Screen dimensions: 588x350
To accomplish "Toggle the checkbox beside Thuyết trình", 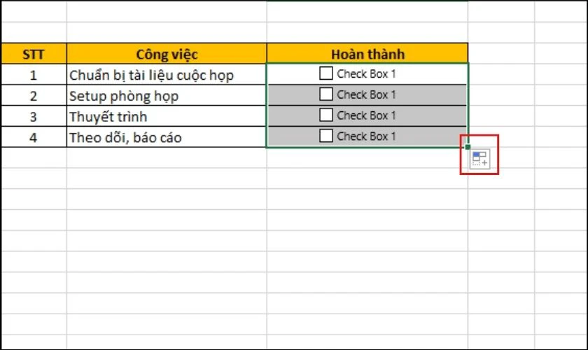I will (x=326, y=115).
